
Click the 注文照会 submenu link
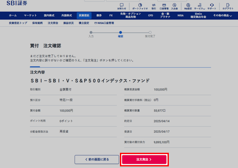(53, 23)
